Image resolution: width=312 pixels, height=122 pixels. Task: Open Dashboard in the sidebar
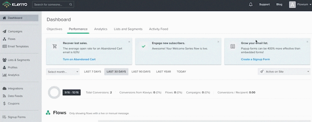[x=19, y=18]
